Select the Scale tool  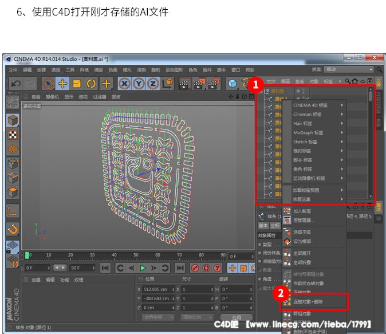[77, 84]
